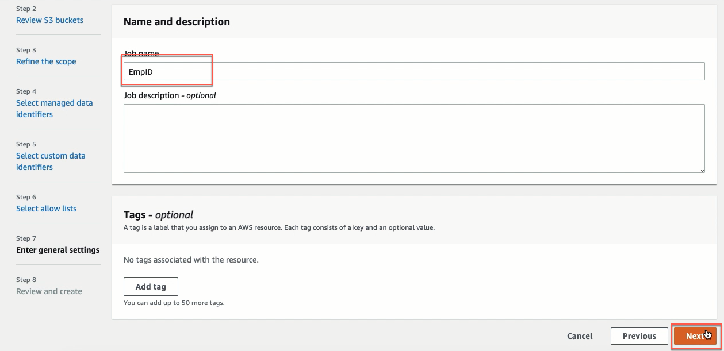Open Review S3 buckets step
The image size is (724, 351).
49,20
